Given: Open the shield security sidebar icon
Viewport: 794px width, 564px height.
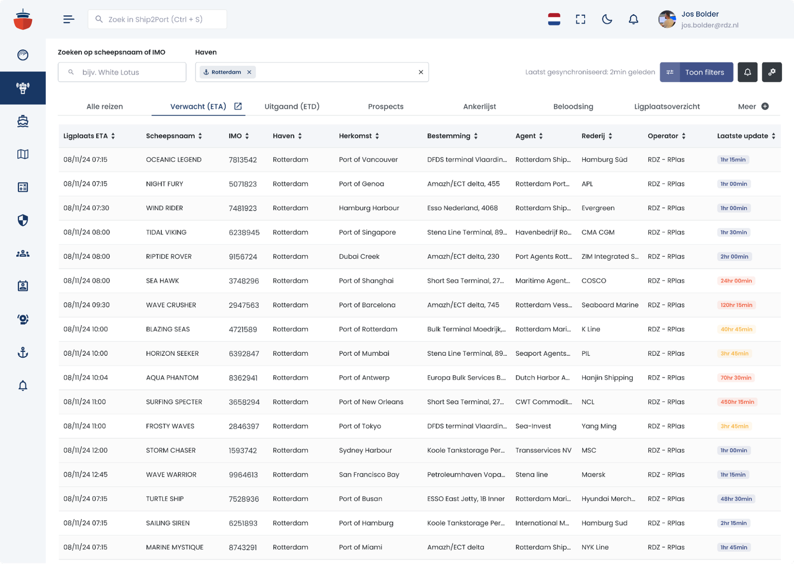Looking at the screenshot, I should point(23,220).
